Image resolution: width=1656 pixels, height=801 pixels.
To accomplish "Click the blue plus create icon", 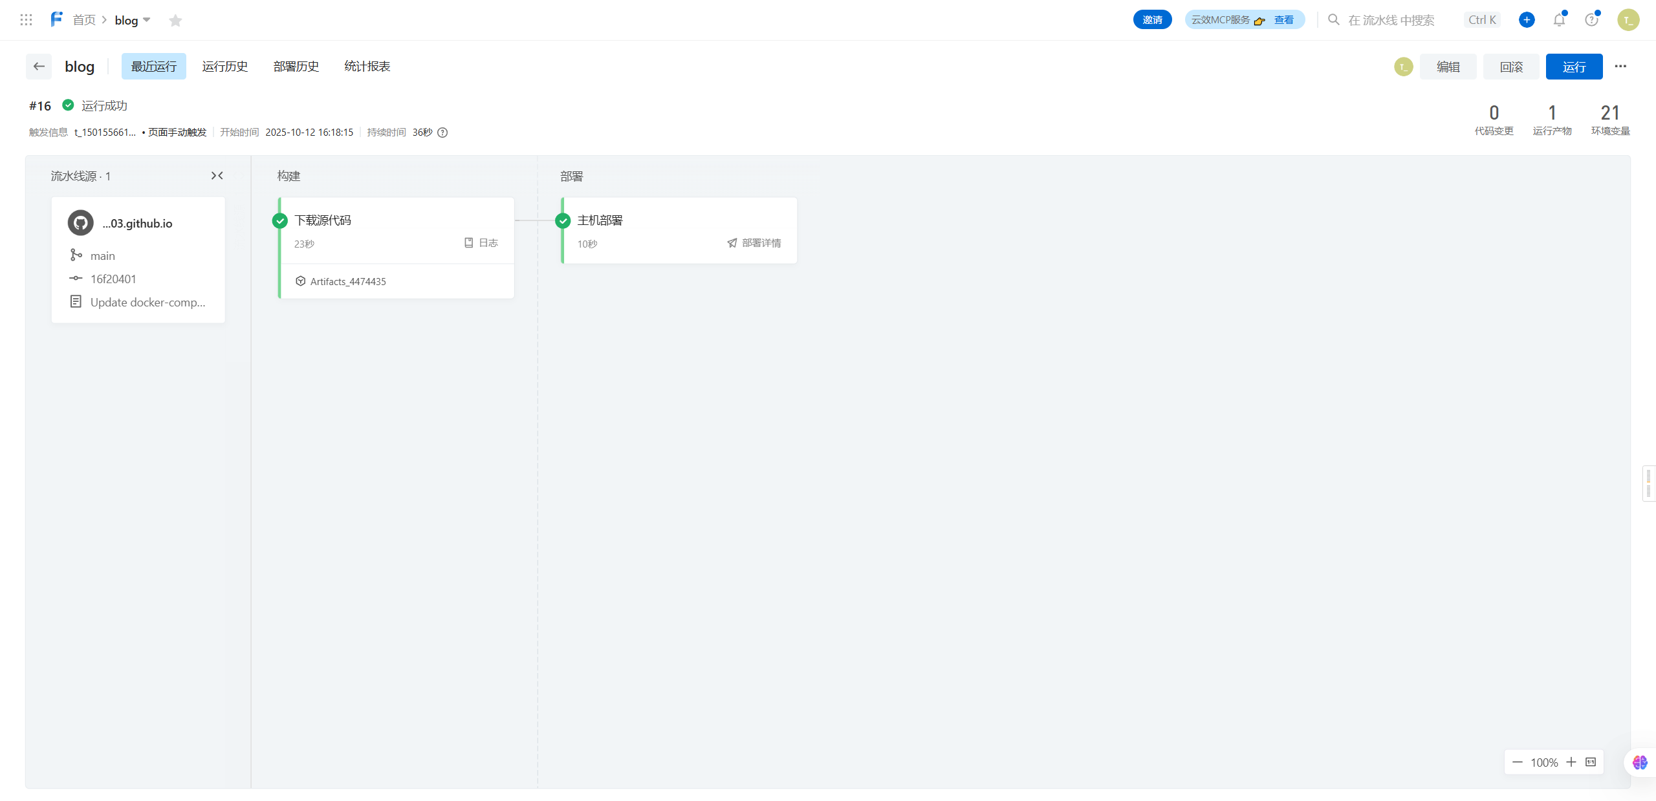I will point(1527,20).
